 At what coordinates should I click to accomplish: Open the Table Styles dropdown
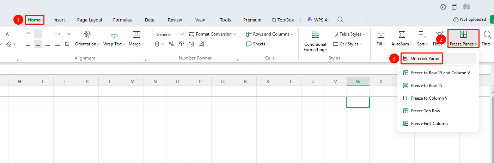tap(349, 34)
